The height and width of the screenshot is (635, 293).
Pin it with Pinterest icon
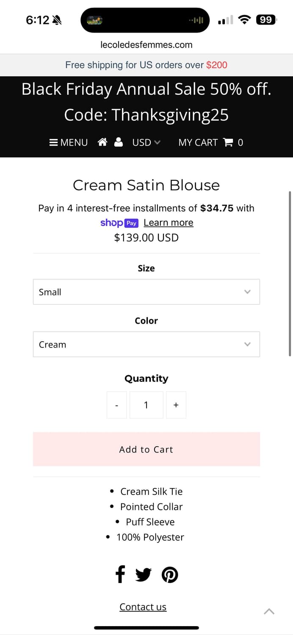170,575
